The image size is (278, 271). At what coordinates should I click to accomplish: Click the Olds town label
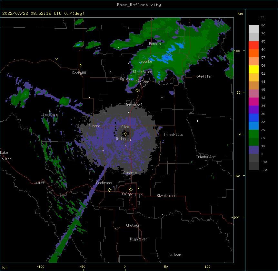(x=125, y=127)
